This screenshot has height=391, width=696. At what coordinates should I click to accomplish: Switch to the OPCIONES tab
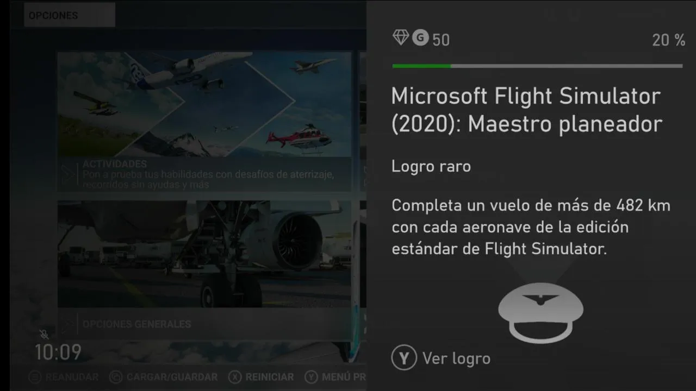70,15
